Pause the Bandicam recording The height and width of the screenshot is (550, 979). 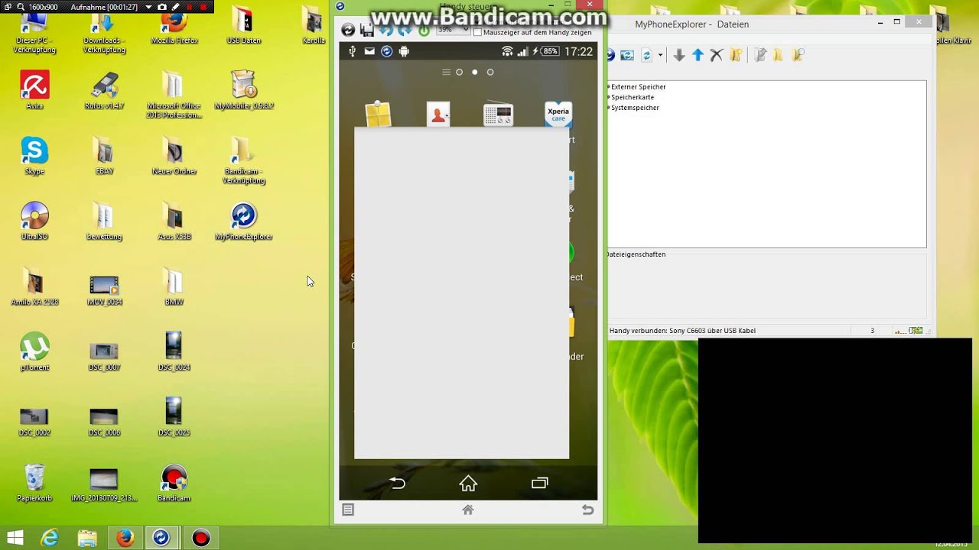pyautogui.click(x=189, y=7)
